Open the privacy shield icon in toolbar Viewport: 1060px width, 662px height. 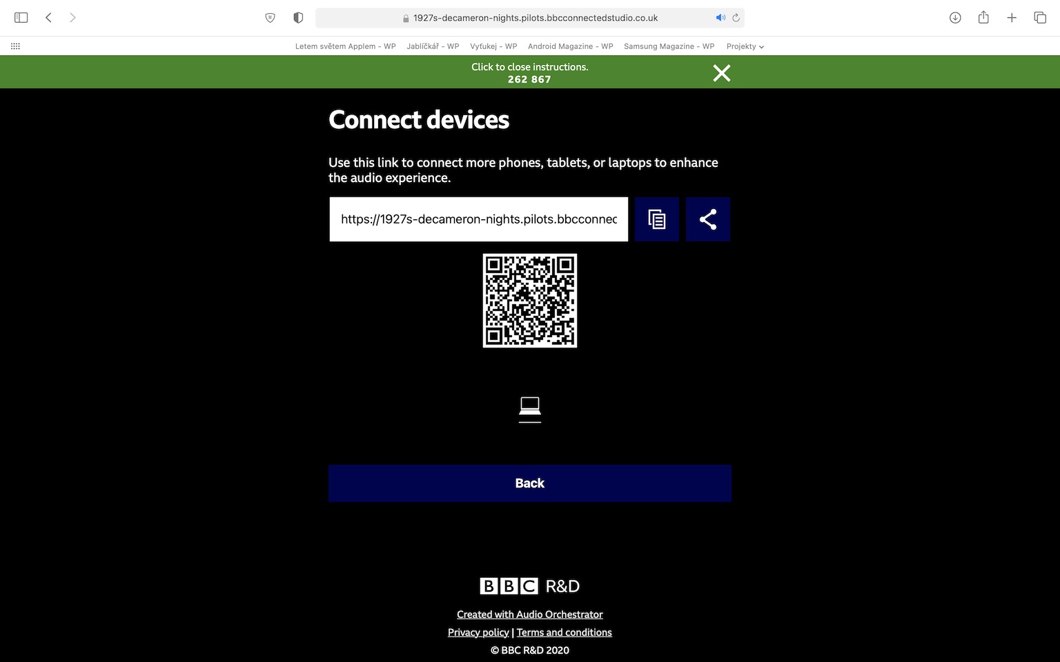298,18
